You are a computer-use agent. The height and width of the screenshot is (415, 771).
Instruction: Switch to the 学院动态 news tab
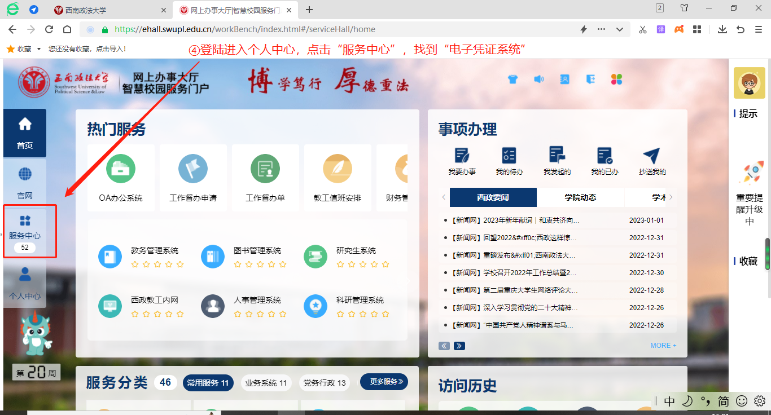click(x=580, y=197)
